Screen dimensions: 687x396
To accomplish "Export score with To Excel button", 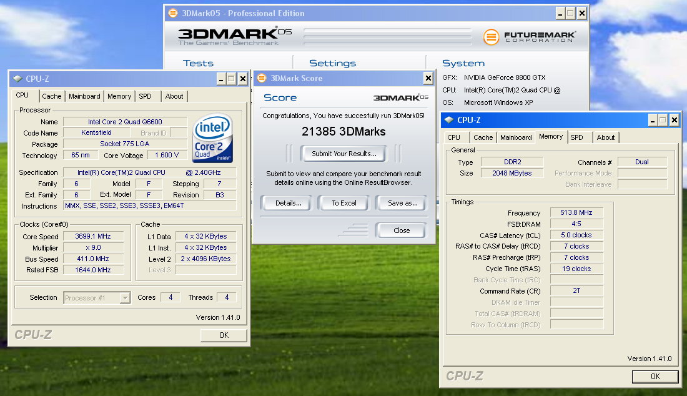I will [x=344, y=203].
